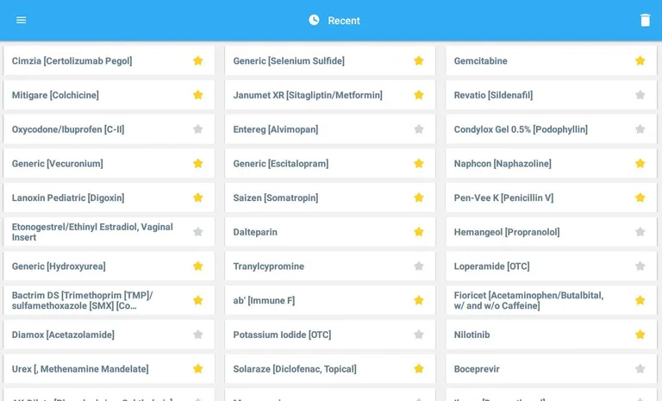Open Loperamide [OTC]
Screen dimensions: 662x401
pos(552,266)
